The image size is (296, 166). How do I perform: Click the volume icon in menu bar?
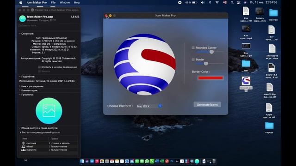[203, 2]
